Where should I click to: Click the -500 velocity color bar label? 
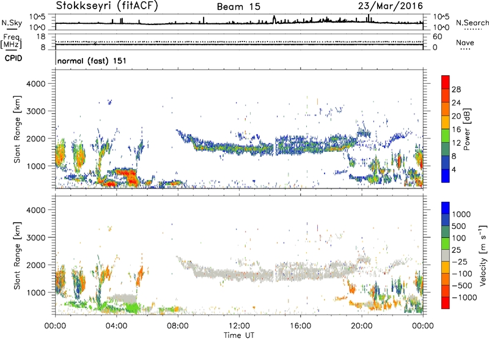pos(461,285)
